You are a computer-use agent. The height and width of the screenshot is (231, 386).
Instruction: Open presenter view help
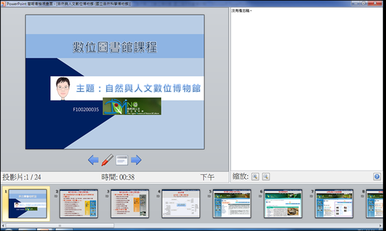pyautogui.click(x=377, y=176)
